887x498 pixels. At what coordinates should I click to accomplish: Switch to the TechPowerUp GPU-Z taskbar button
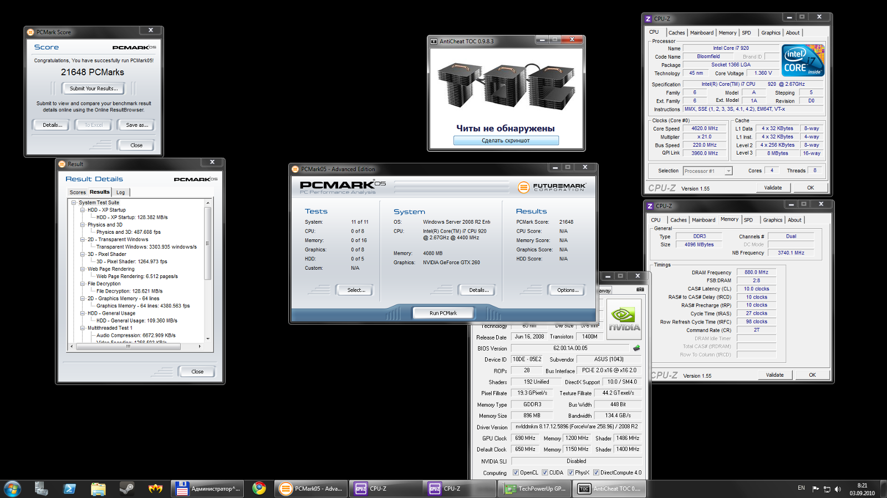click(x=534, y=489)
